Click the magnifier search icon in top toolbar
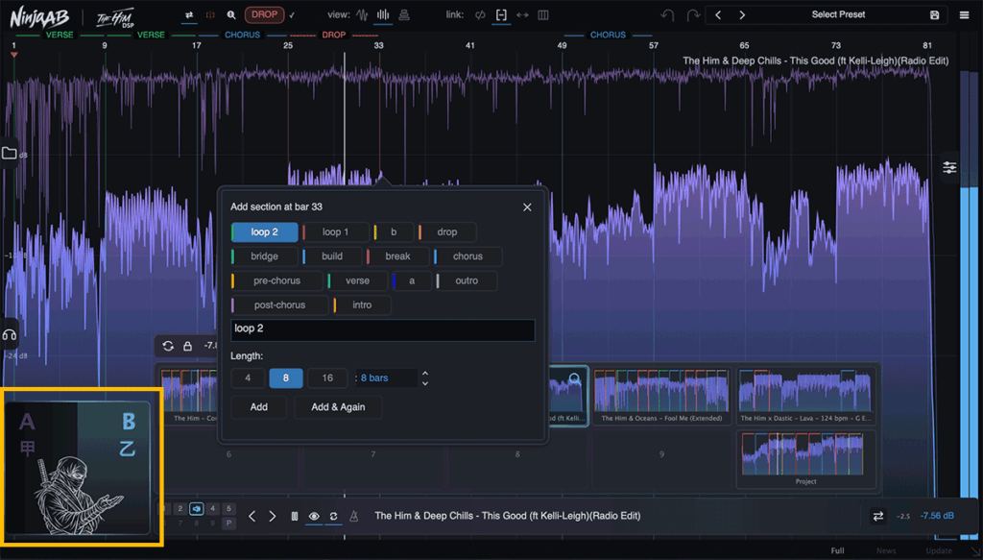The height and width of the screenshot is (560, 983). [231, 14]
